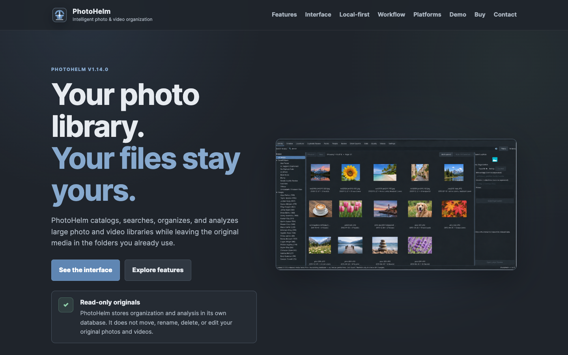Open the village alley street thumbnail
This screenshot has height=355, width=568.
click(x=420, y=173)
